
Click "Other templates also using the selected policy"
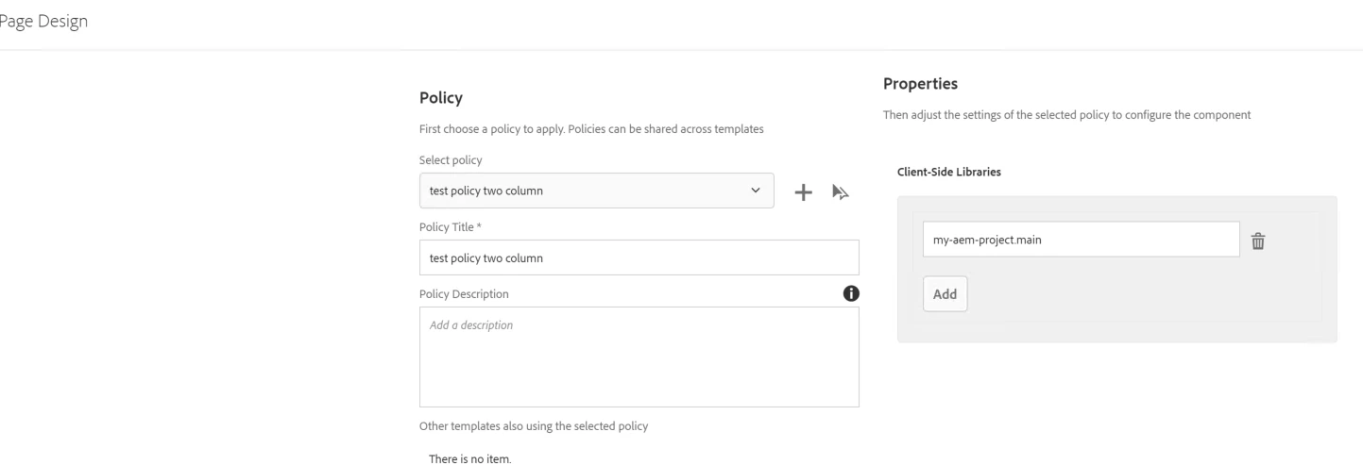point(533,425)
